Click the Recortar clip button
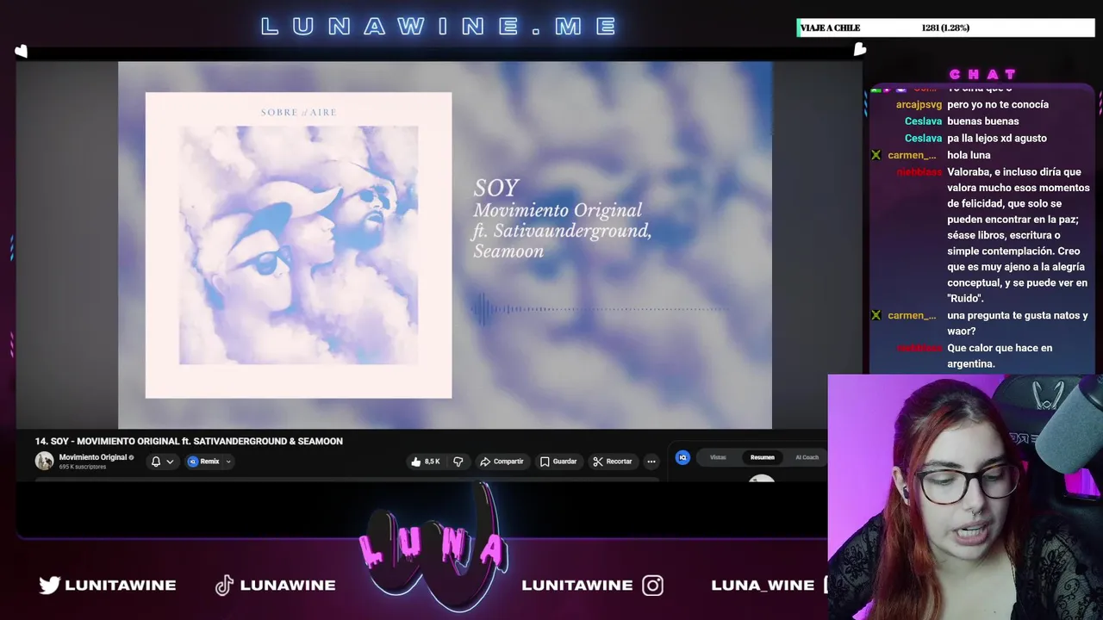This screenshot has width=1103, height=620. pyautogui.click(x=613, y=462)
